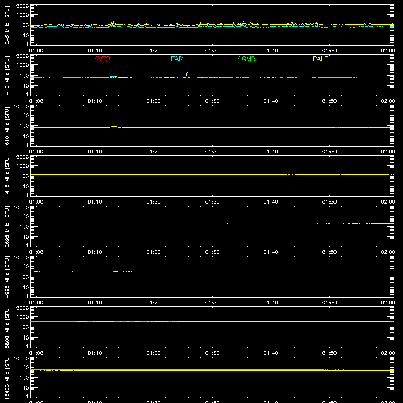Select the '1415 MHz [SFU]' axis title
Viewport: 403px width, 403px height.
tap(7, 176)
